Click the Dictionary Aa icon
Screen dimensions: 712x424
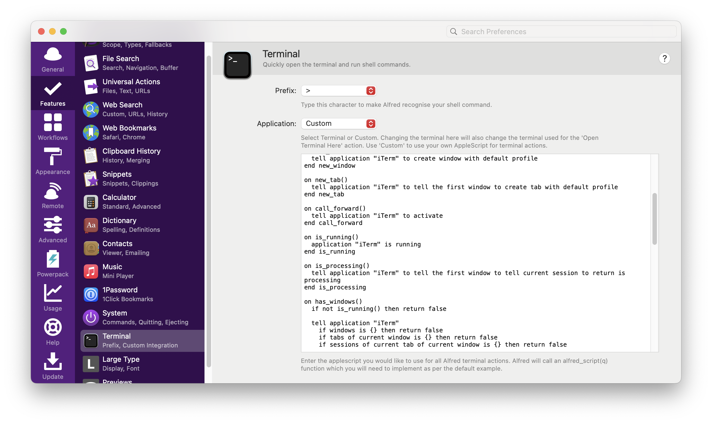[x=91, y=225]
